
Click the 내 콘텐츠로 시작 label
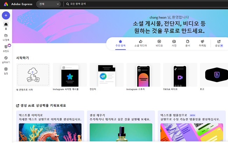coord(25,90)
